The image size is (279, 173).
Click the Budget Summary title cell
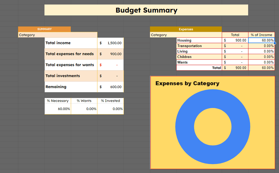click(x=146, y=10)
